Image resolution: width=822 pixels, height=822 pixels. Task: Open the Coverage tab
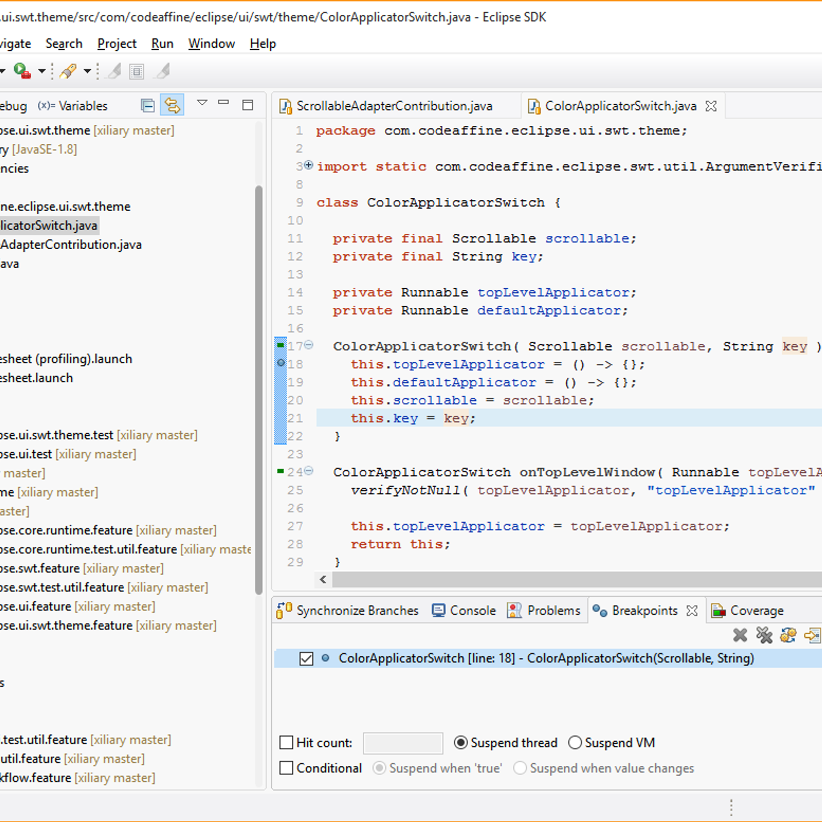click(x=748, y=610)
